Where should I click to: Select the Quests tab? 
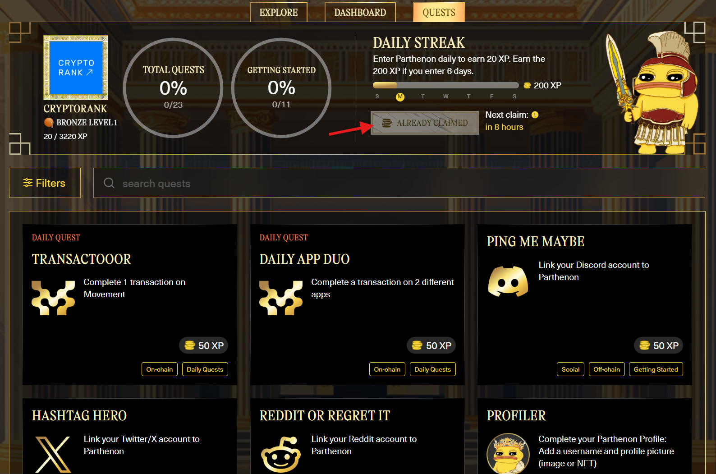pos(439,12)
